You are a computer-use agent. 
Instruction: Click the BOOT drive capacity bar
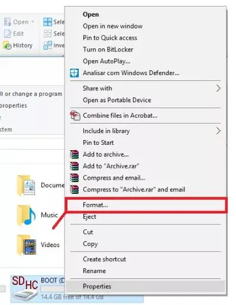(x=53, y=289)
